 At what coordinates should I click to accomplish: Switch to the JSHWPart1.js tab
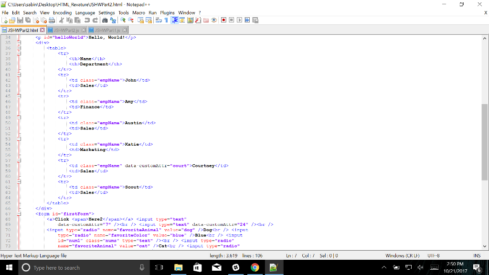pyautogui.click(x=107, y=30)
